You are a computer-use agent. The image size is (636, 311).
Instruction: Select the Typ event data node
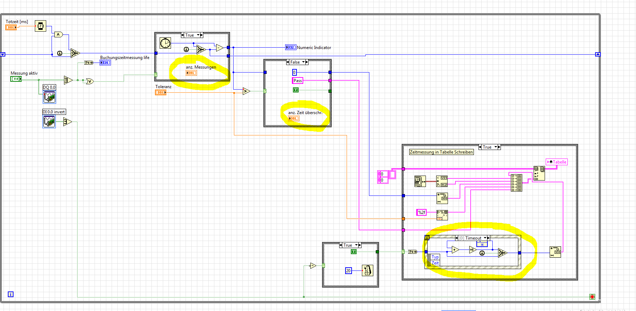pyautogui.click(x=435, y=257)
